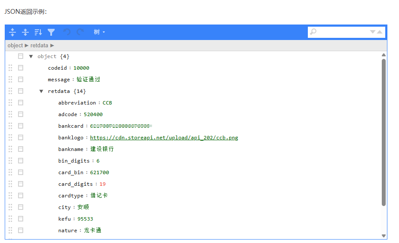Viewport: 399px width, 243px height.
Task: Click the bin_digits field name
Action: 74,161
